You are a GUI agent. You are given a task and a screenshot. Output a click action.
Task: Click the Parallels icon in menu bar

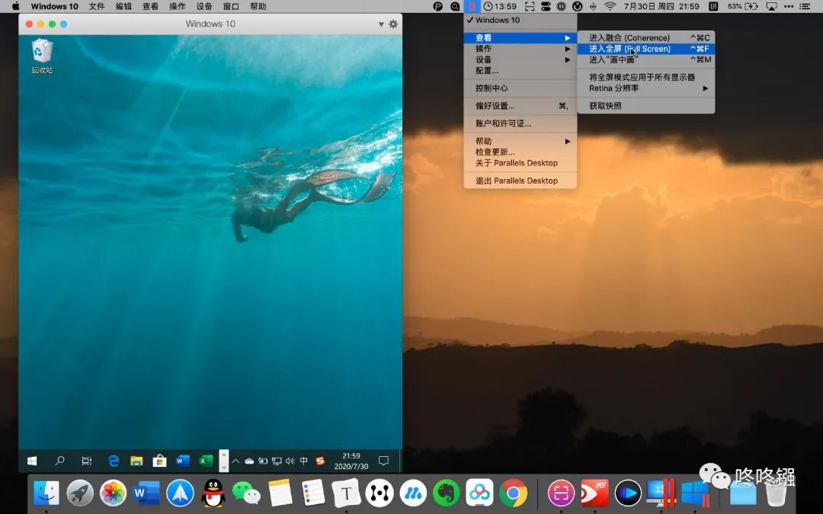pos(472,6)
